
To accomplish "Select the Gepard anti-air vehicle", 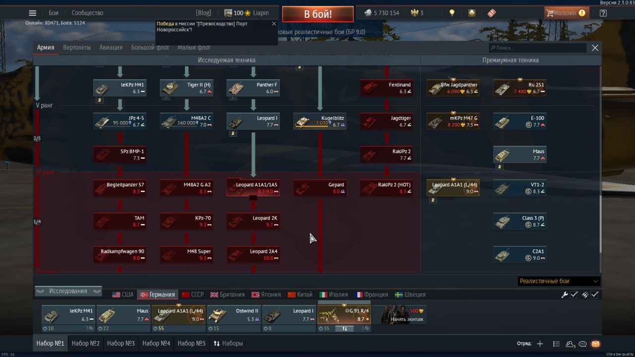I will [x=320, y=188].
